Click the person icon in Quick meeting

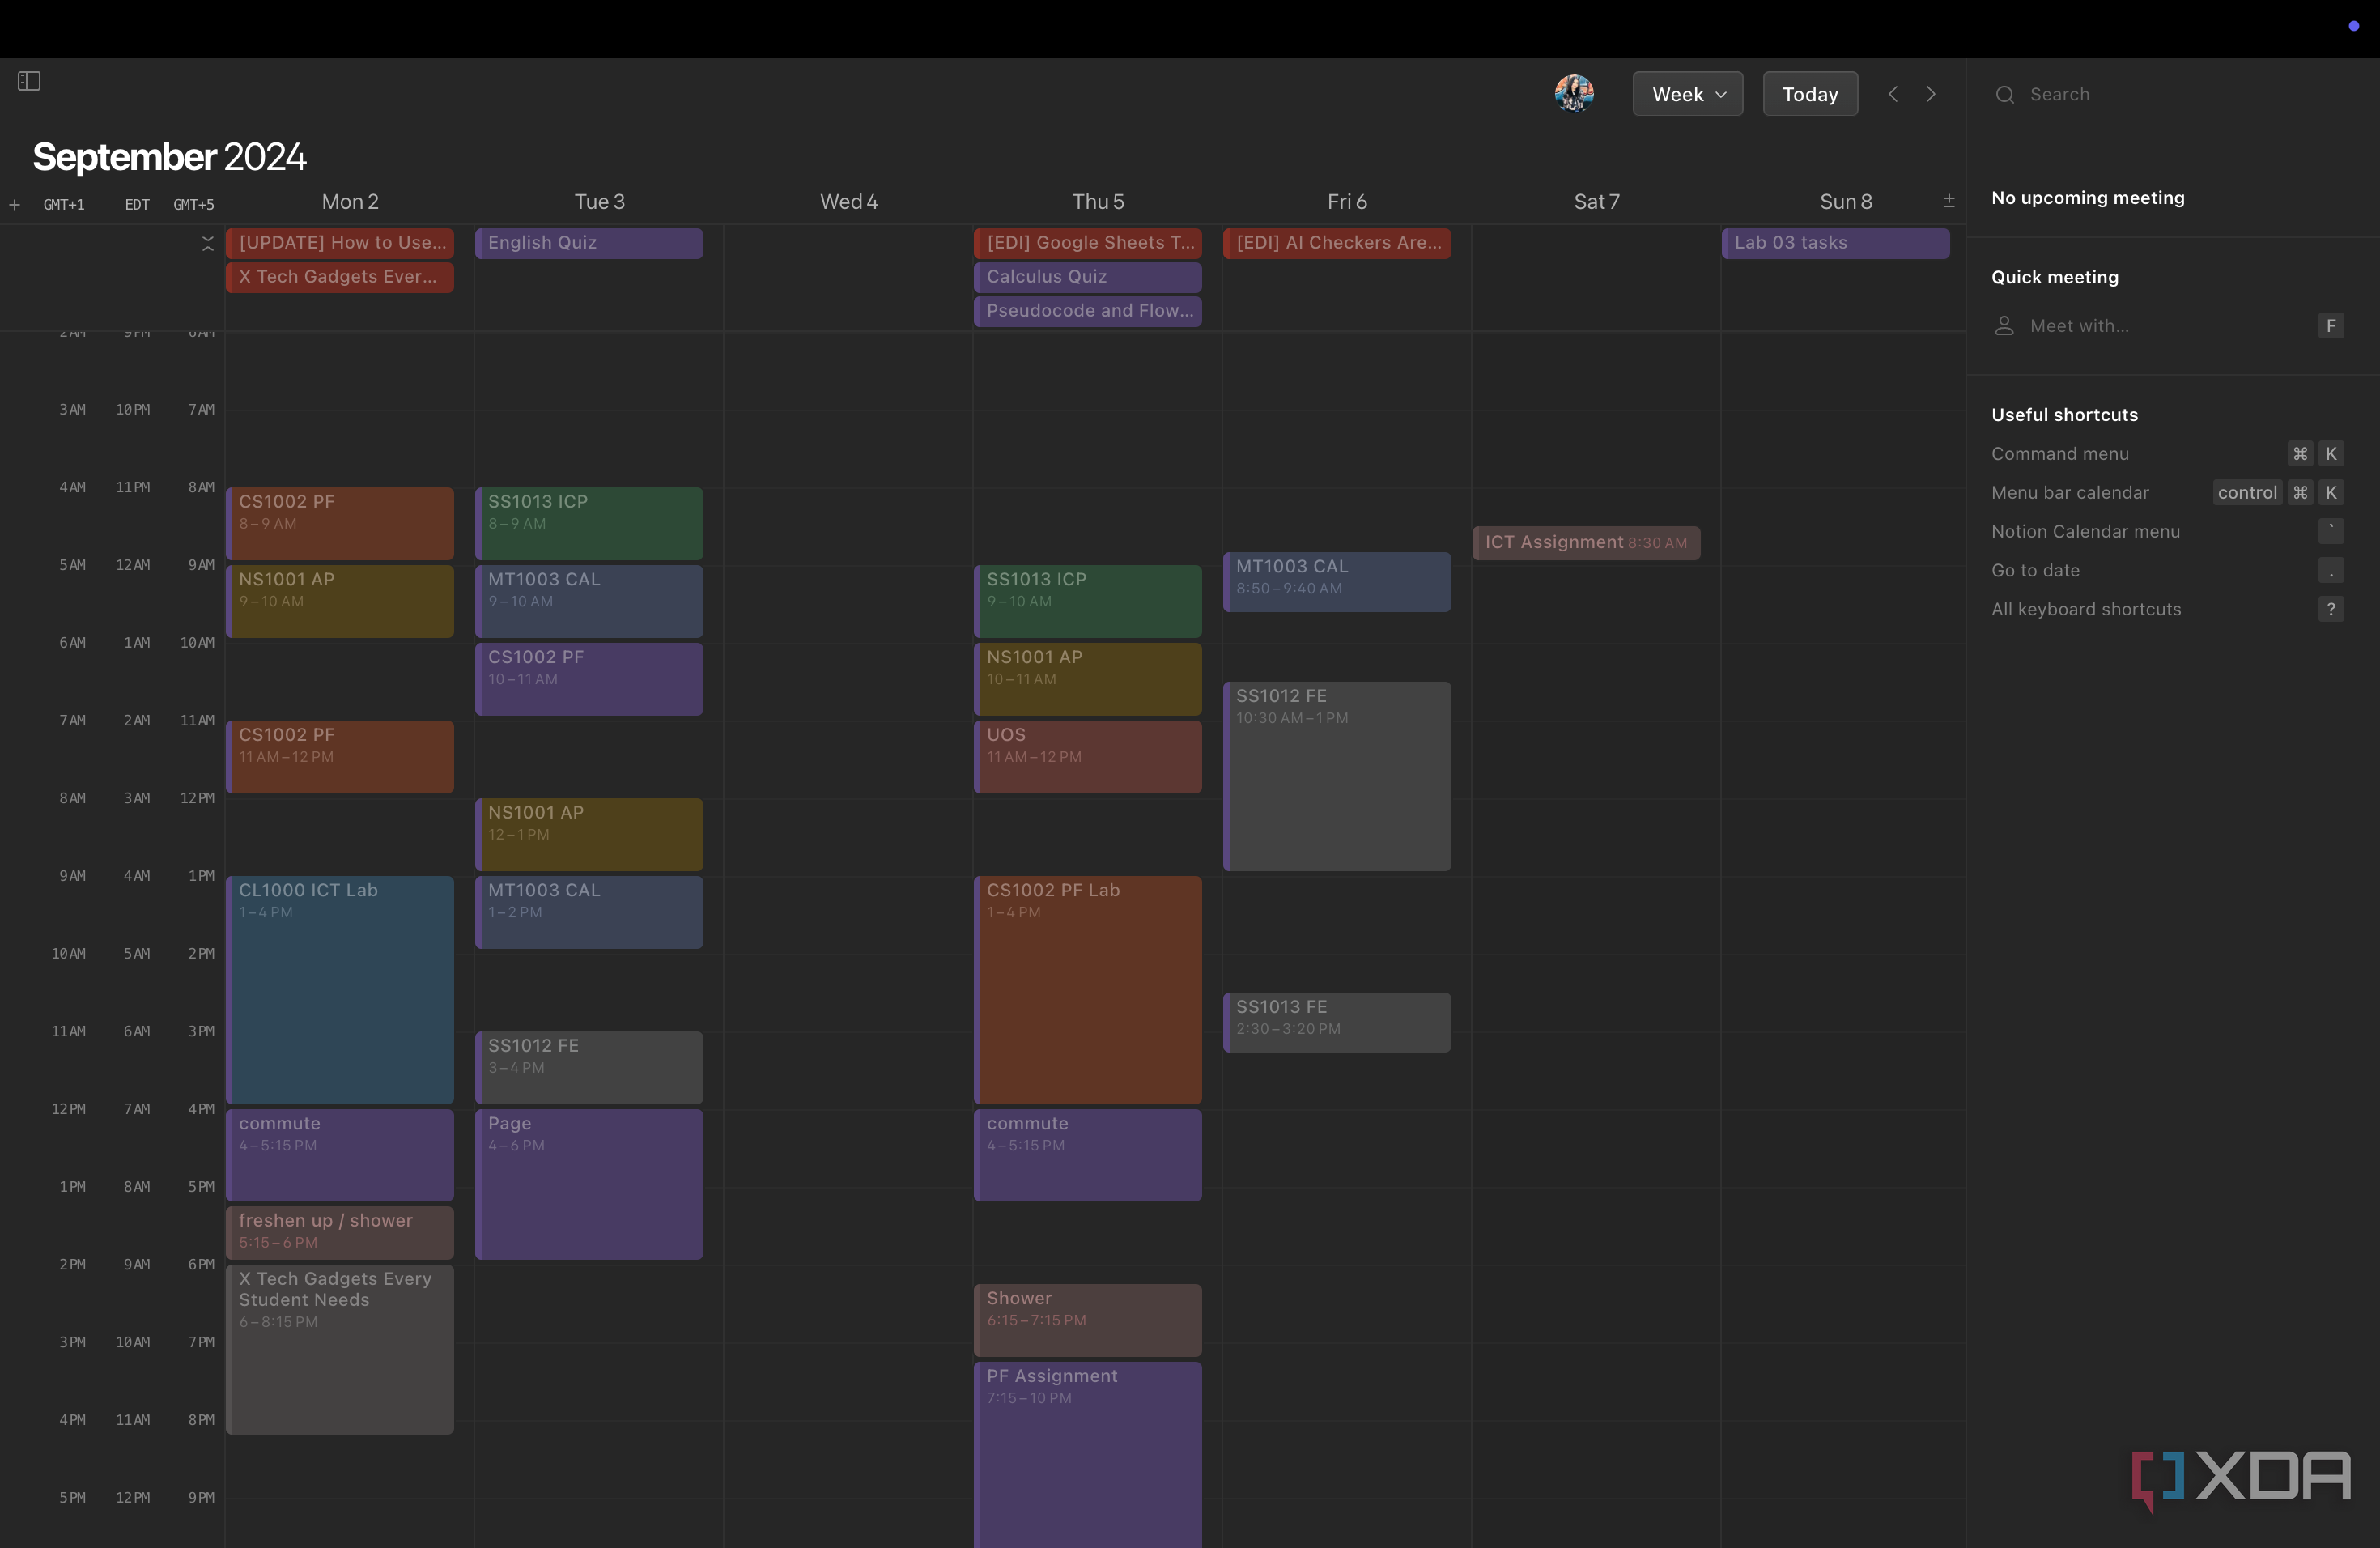(x=2004, y=326)
